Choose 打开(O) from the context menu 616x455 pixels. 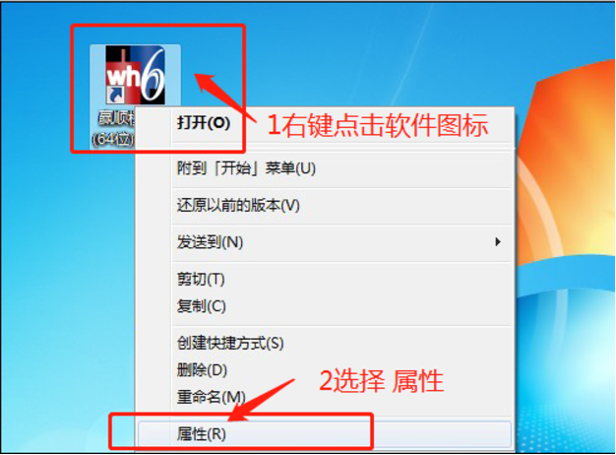tap(204, 123)
